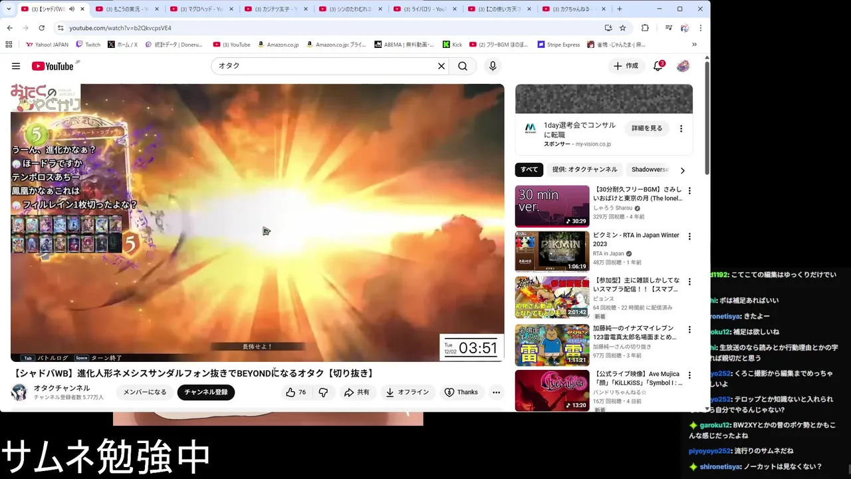Viewport: 851px width, 479px height.
Task: Open the Twitch bookmark
Action: pyautogui.click(x=88, y=45)
